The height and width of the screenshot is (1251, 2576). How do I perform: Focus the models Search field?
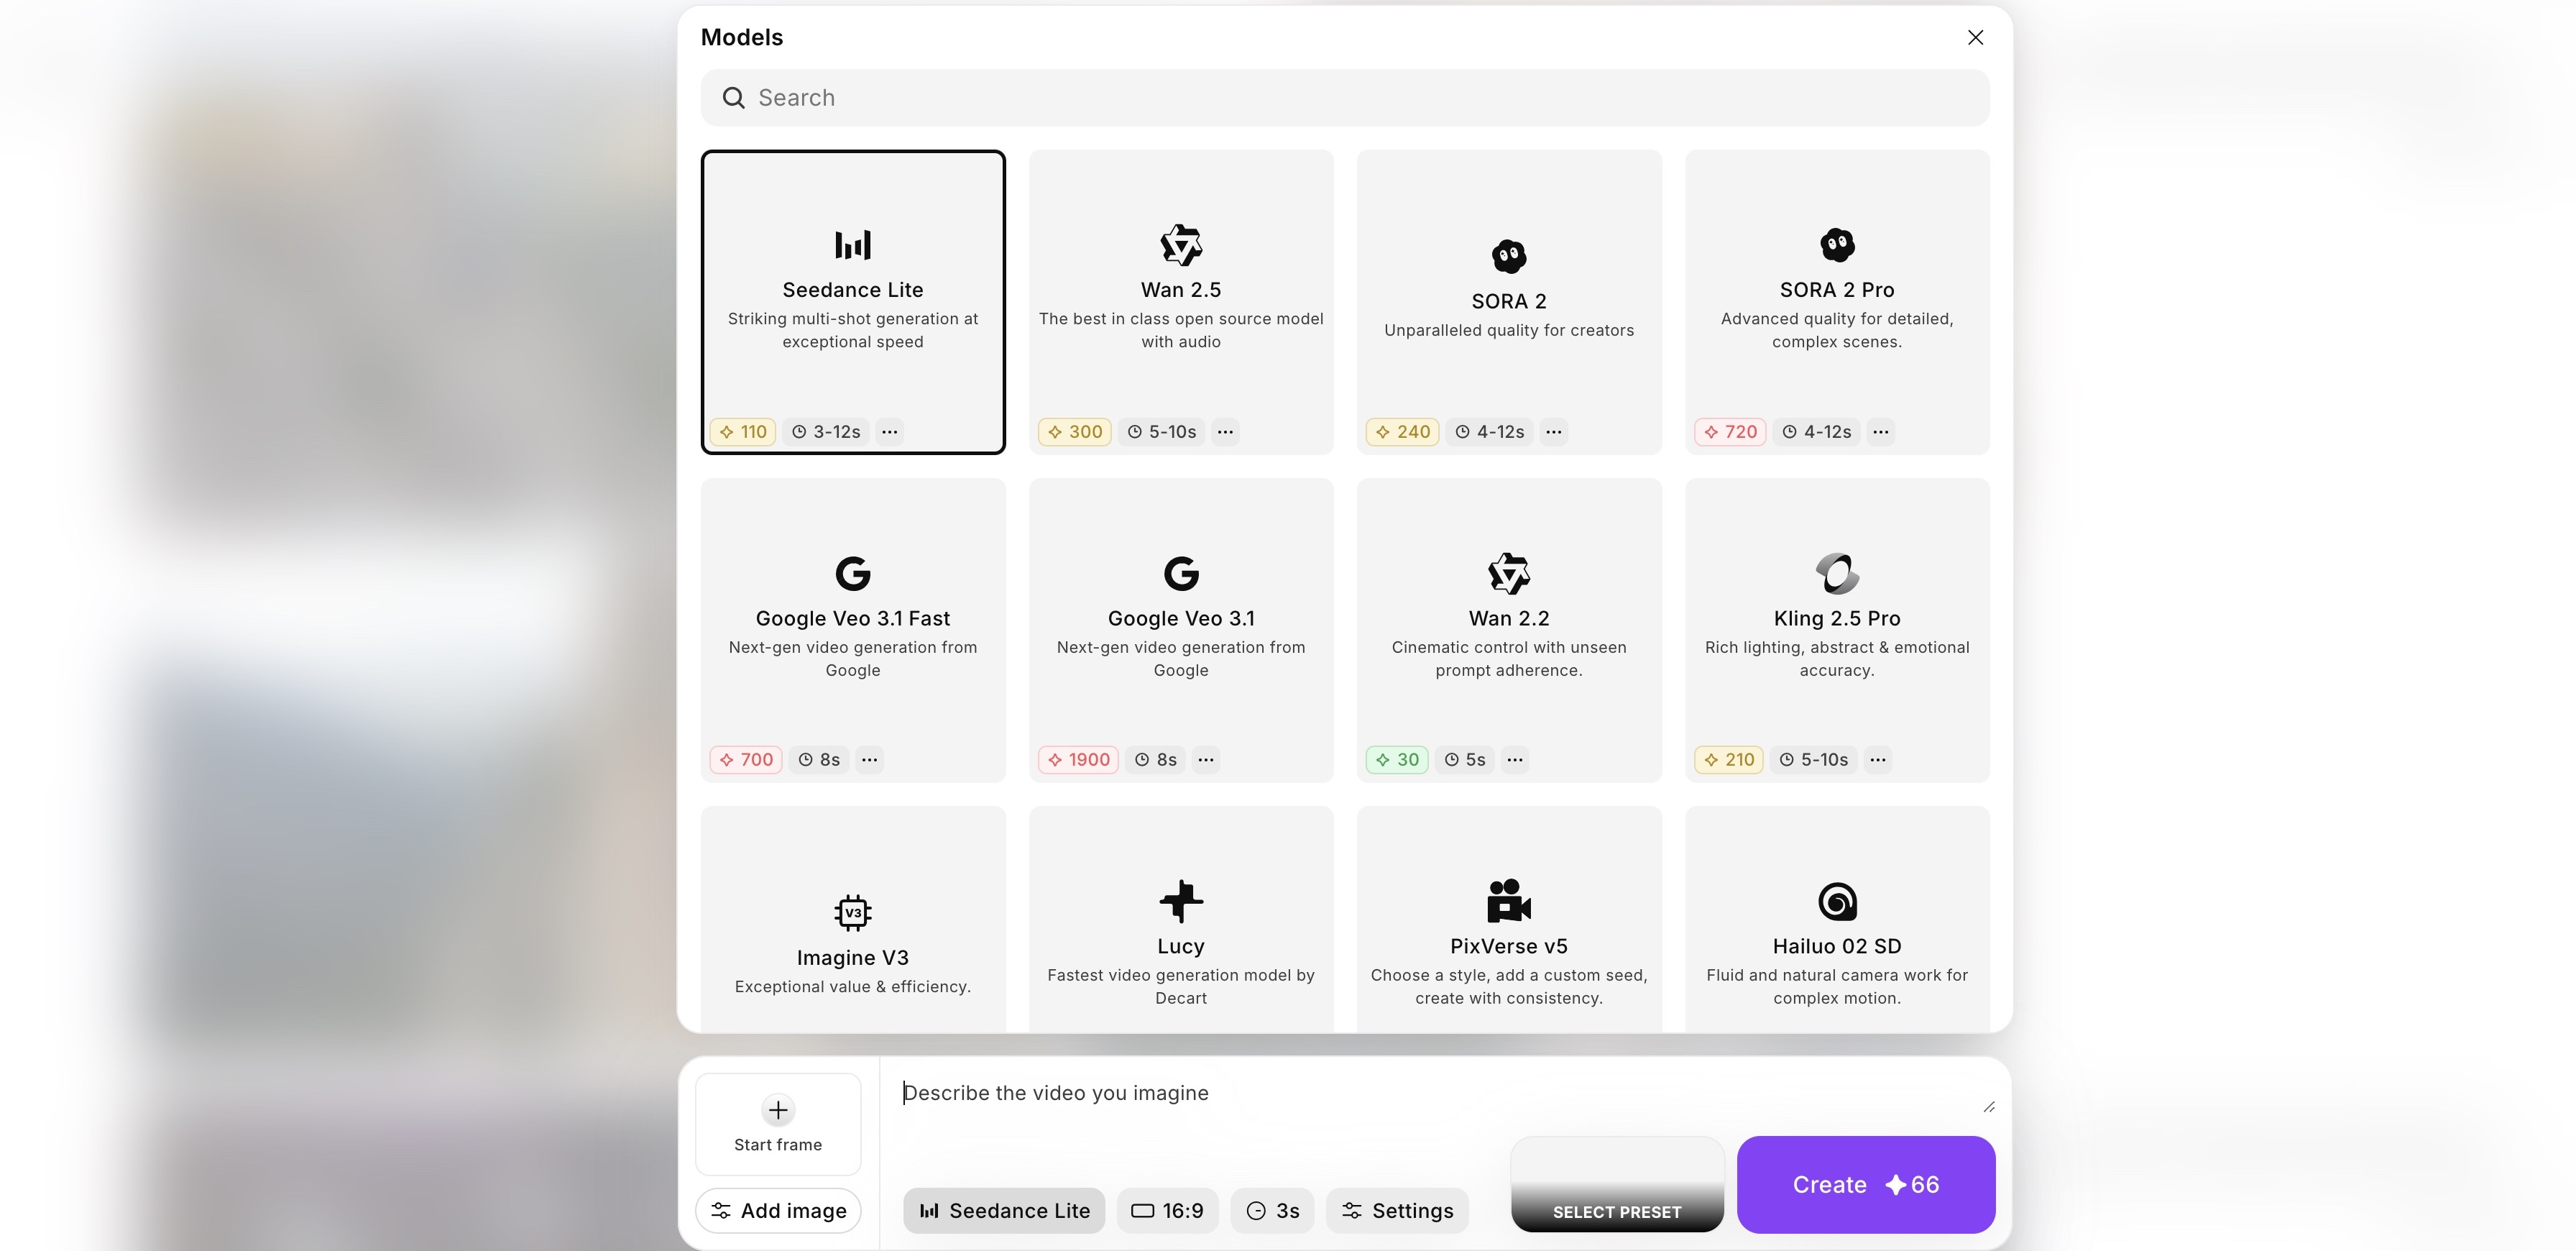coord(1344,98)
